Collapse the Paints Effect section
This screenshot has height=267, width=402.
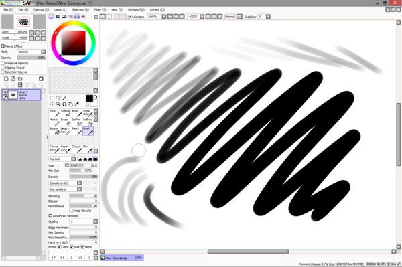coord(3,46)
